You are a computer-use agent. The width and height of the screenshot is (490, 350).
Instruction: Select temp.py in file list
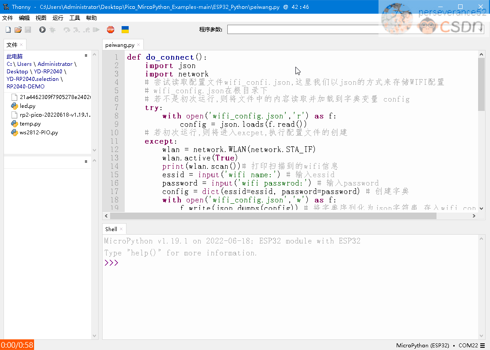click(x=31, y=124)
